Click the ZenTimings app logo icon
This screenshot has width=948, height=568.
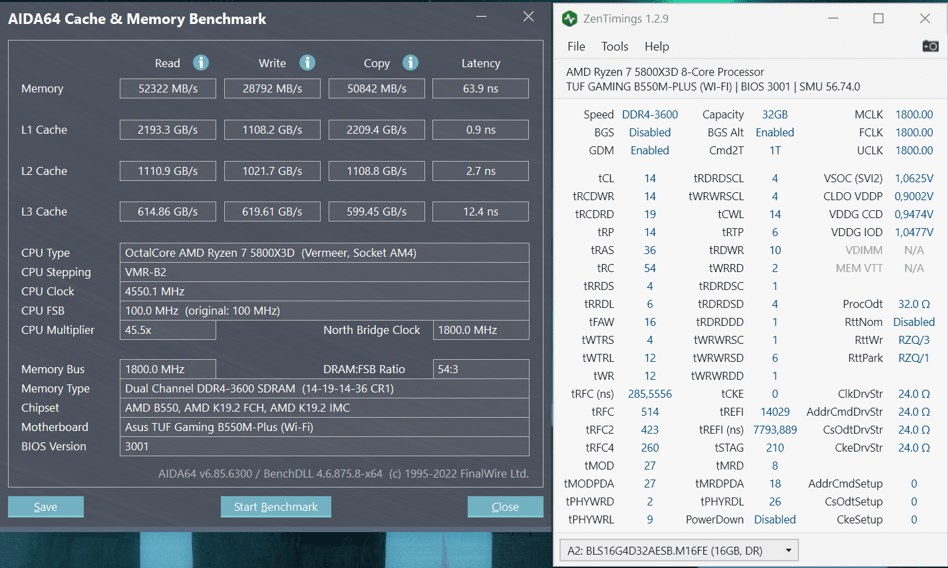point(569,19)
